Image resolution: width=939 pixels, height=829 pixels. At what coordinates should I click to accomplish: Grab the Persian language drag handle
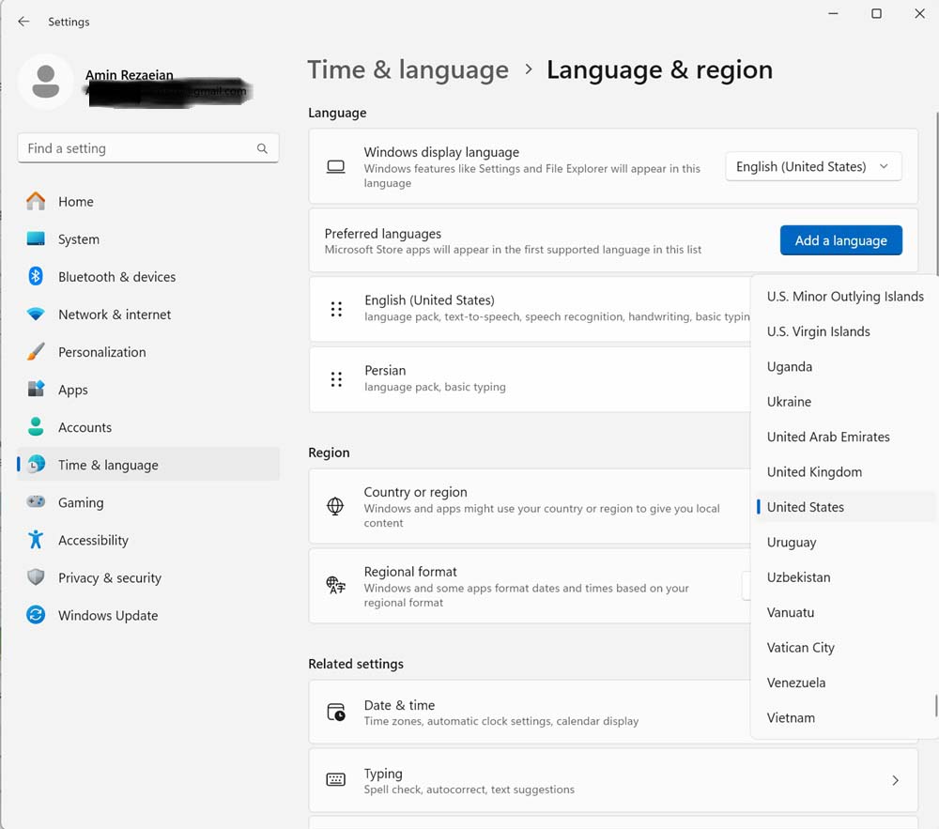[336, 379]
